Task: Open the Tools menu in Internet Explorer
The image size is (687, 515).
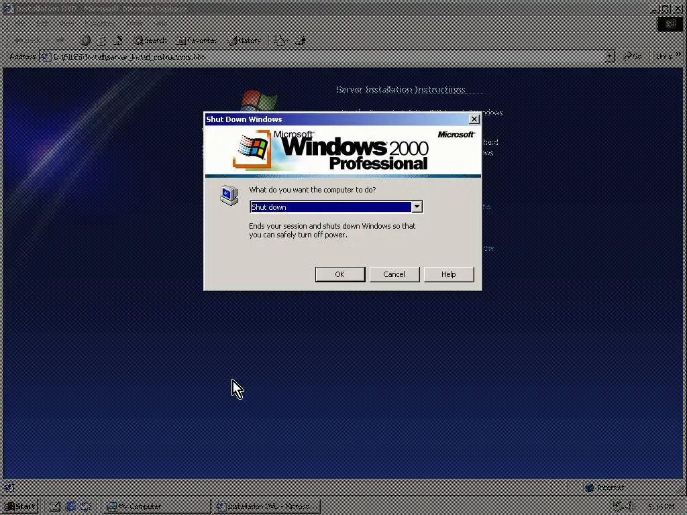Action: point(134,23)
